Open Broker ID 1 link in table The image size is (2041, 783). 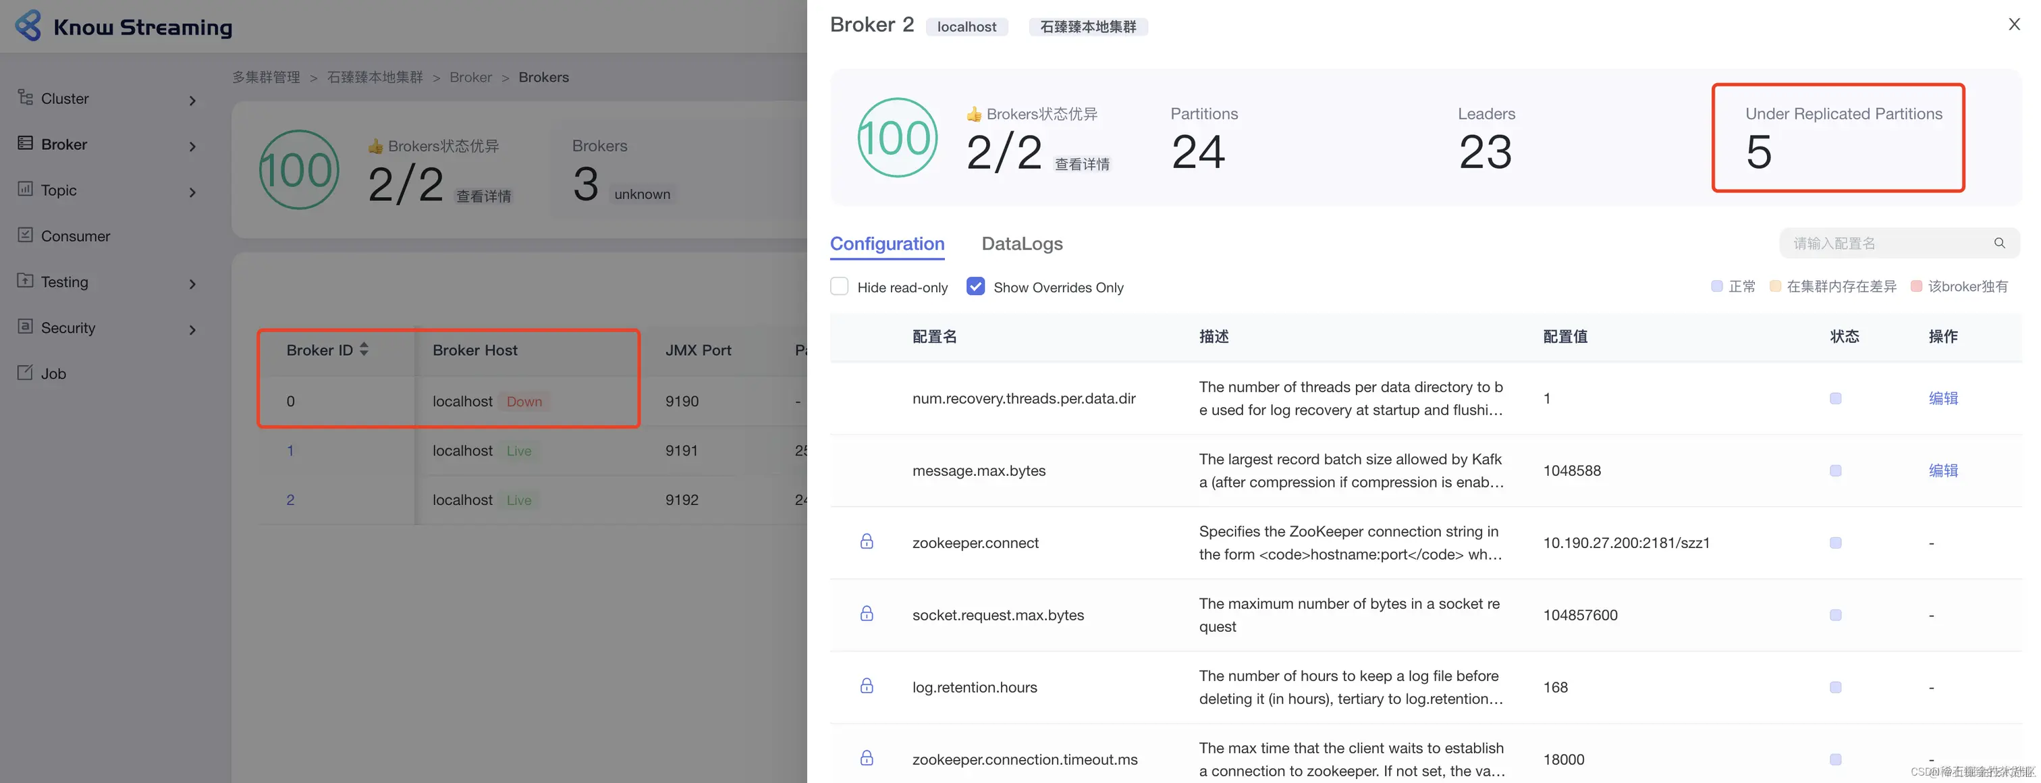(290, 451)
